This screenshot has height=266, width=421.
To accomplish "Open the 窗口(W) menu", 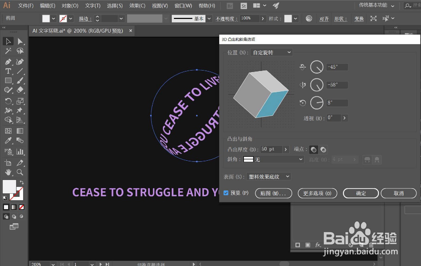I will tap(183, 6).
